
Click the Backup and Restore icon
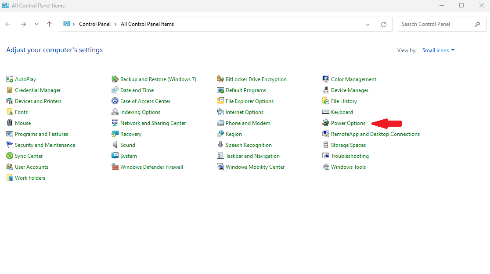[x=115, y=79]
